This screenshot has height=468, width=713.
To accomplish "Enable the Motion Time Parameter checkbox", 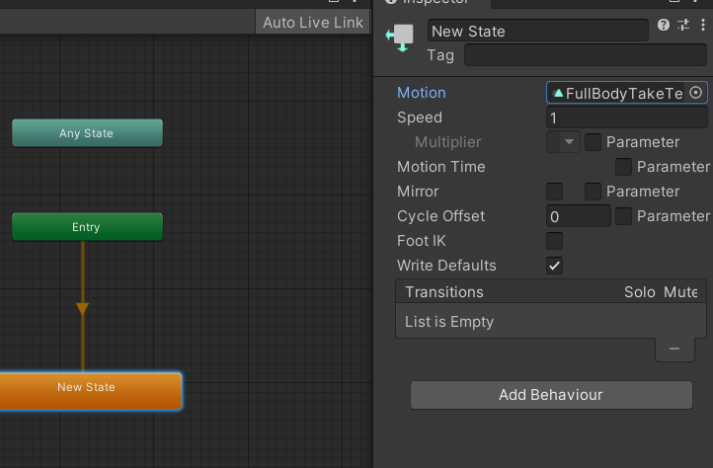I will point(623,167).
